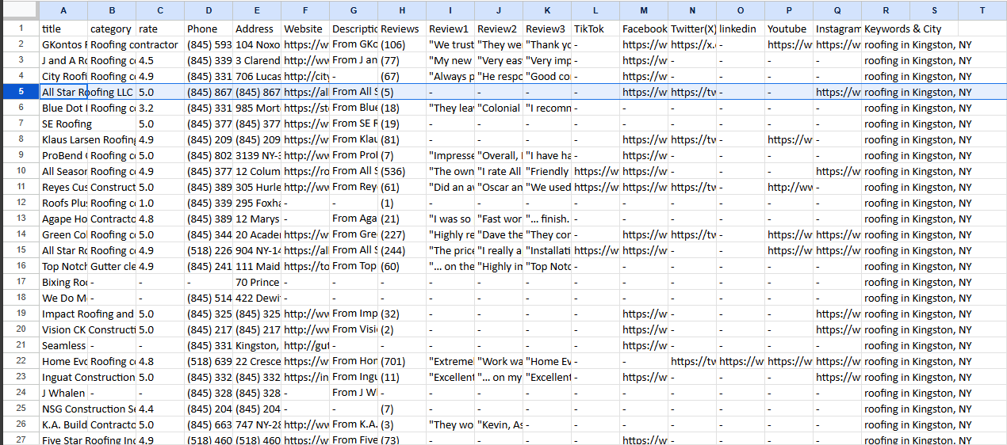Select the '"Oscar an' Review2 cell
1007x445 pixels.
(499, 187)
